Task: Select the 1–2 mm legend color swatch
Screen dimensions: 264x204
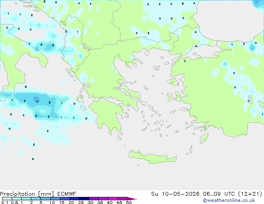Action: [x=26, y=199]
